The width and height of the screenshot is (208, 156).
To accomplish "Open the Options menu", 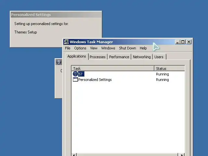I will (x=80, y=48).
